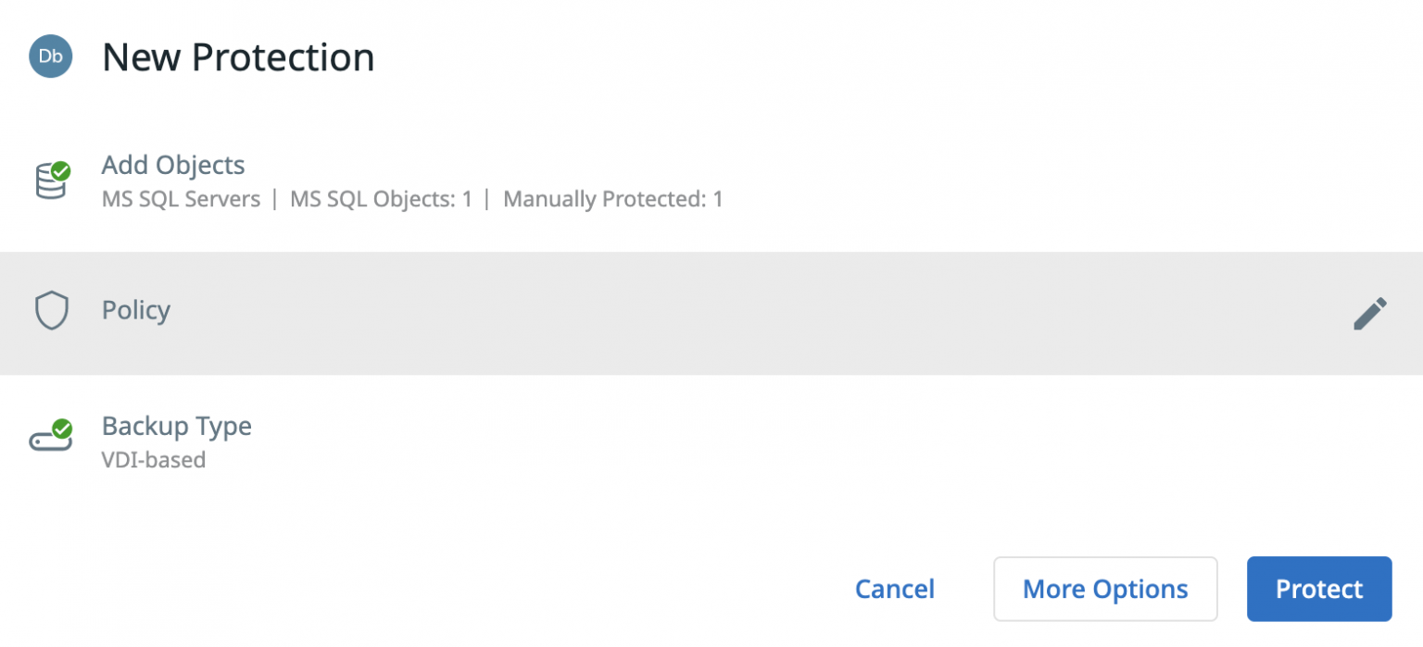Image resolution: width=1423 pixels, height=647 pixels.
Task: Open More Options
Action: point(1105,589)
